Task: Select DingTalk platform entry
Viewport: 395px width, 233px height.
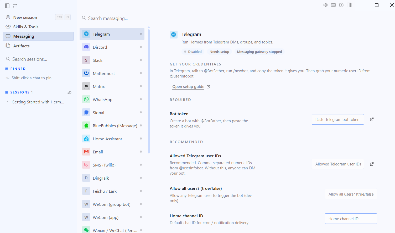Action: pyautogui.click(x=112, y=178)
